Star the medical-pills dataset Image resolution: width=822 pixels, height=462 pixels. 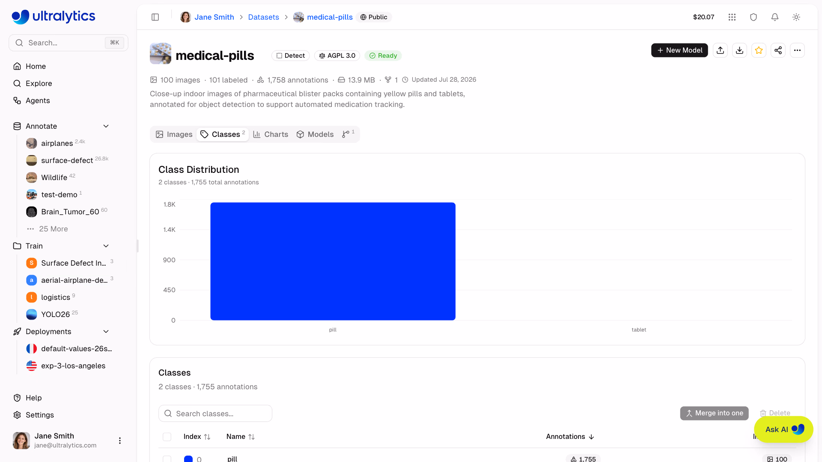tap(759, 50)
